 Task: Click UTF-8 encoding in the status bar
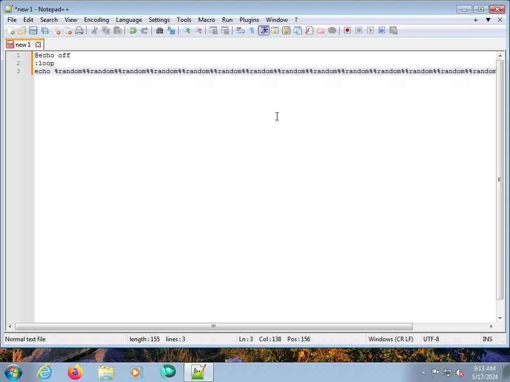(431, 339)
